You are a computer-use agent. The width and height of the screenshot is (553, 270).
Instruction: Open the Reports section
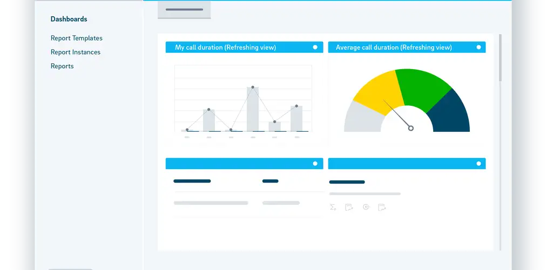[x=62, y=66]
